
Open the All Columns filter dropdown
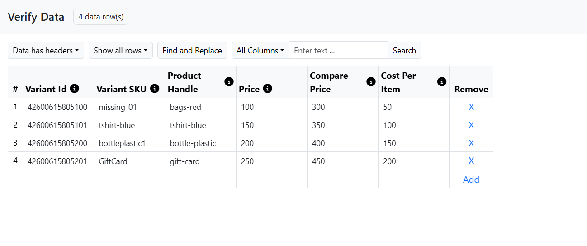pos(260,50)
